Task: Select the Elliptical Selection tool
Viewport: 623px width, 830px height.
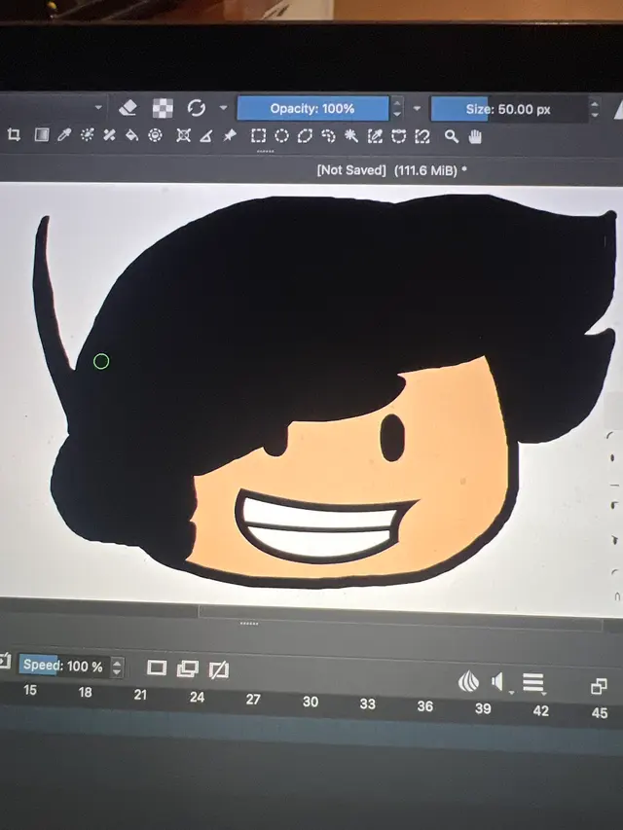Action: point(282,136)
